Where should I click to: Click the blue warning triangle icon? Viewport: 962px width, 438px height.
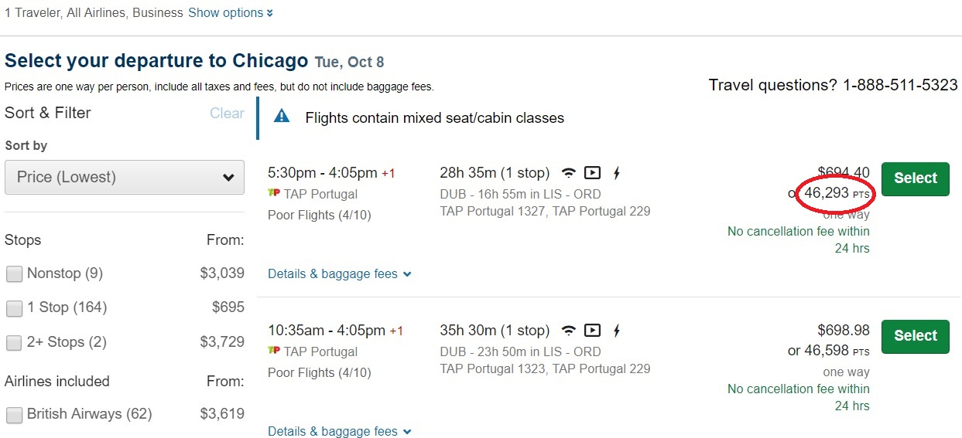pos(282,117)
